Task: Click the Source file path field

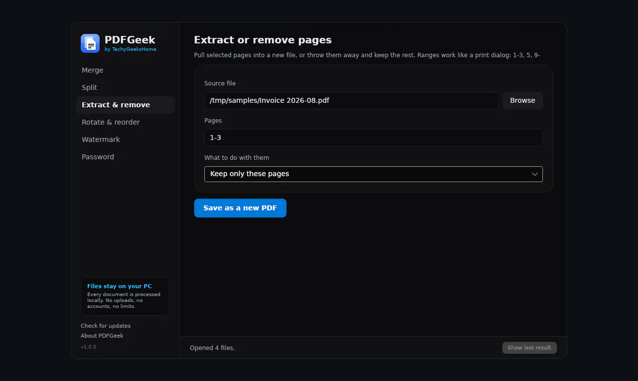Action: (351, 100)
